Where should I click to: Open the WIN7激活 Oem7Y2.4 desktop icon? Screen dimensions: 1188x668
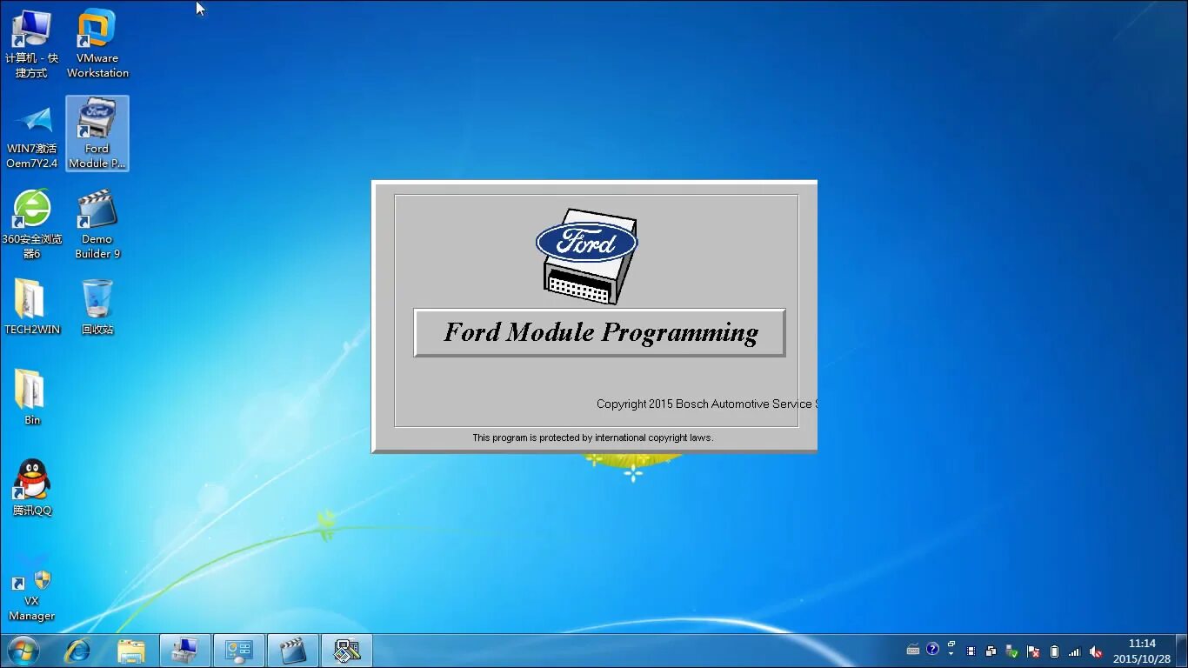point(32,137)
